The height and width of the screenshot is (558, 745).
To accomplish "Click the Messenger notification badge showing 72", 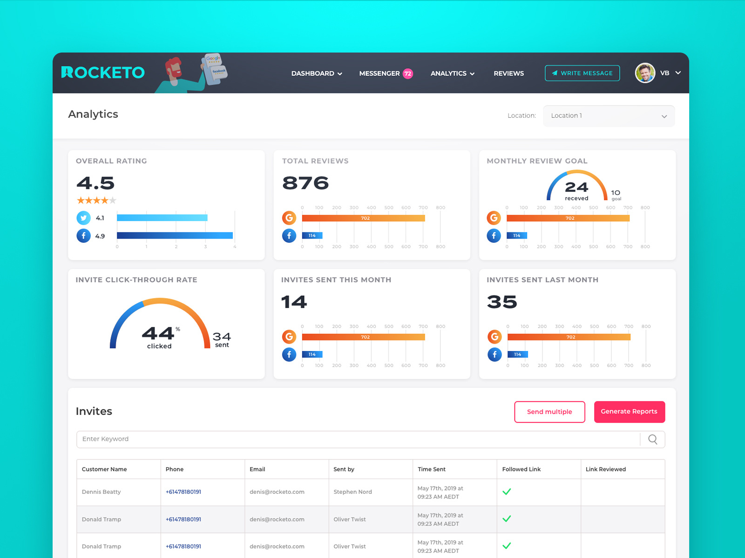I will click(408, 73).
